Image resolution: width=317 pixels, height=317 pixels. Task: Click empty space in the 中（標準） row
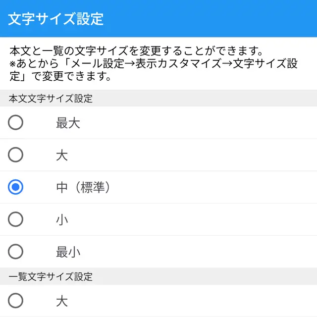(x=212, y=187)
